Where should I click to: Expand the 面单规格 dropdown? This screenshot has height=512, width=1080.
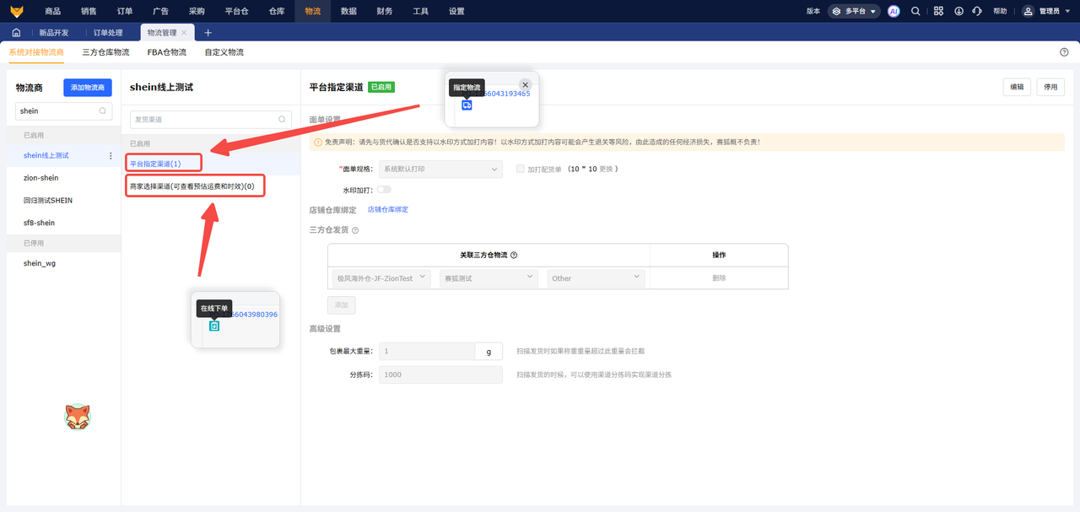tap(440, 169)
